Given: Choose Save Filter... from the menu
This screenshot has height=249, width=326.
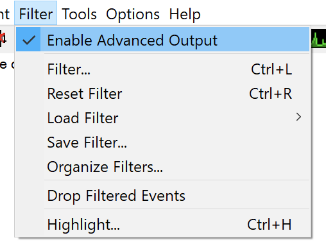Looking at the screenshot, I should 163,142.
